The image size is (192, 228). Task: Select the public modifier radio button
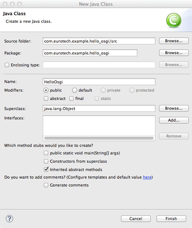[46, 90]
